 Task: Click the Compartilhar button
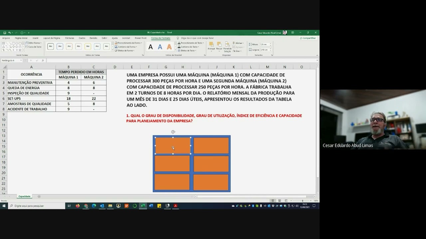point(308,38)
